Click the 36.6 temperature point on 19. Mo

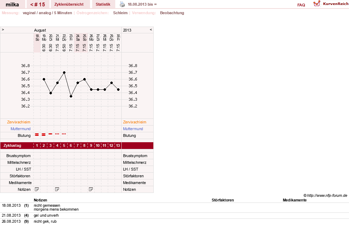pyautogui.click(x=44, y=79)
